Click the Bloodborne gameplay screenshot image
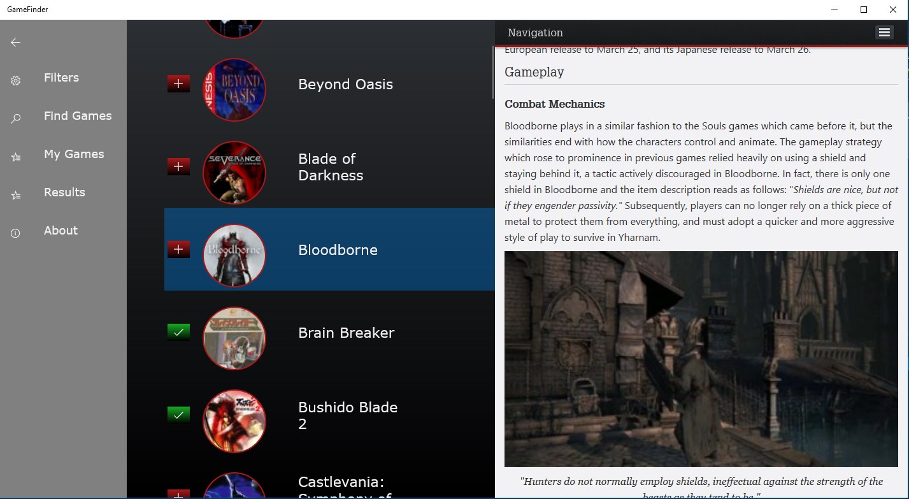 pos(701,359)
